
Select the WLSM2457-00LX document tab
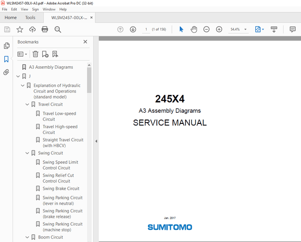(69, 17)
